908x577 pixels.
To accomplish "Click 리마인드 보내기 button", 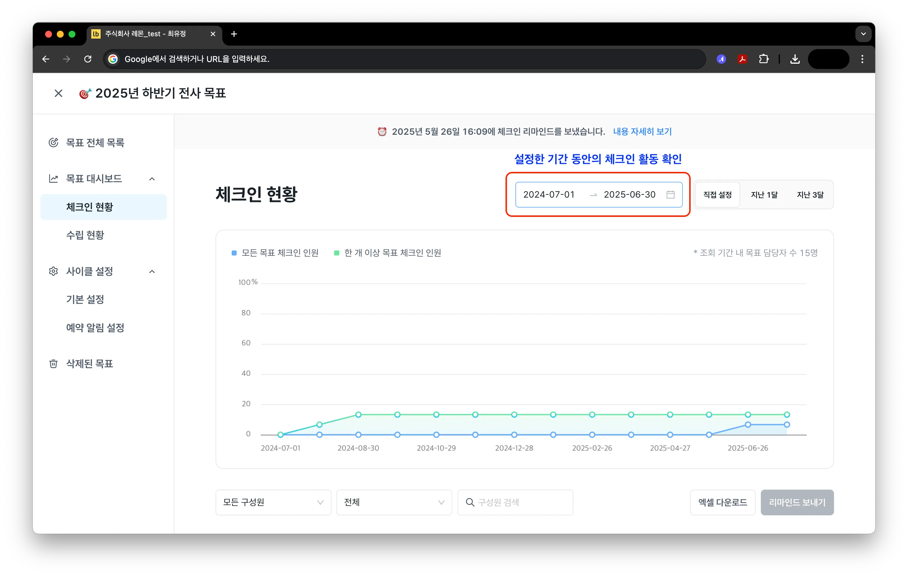I will (x=797, y=502).
